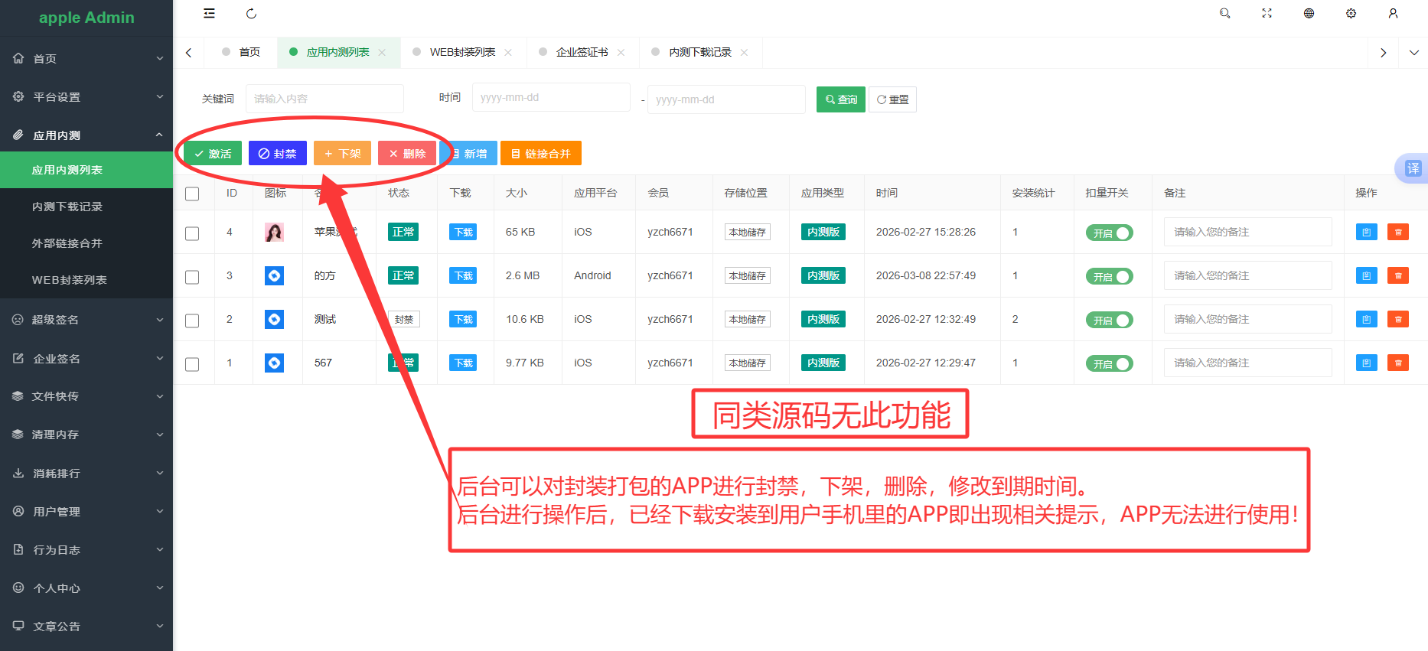Click the blue edit icon for row ID 4
Viewport: 1428px width, 651px height.
click(x=1366, y=232)
